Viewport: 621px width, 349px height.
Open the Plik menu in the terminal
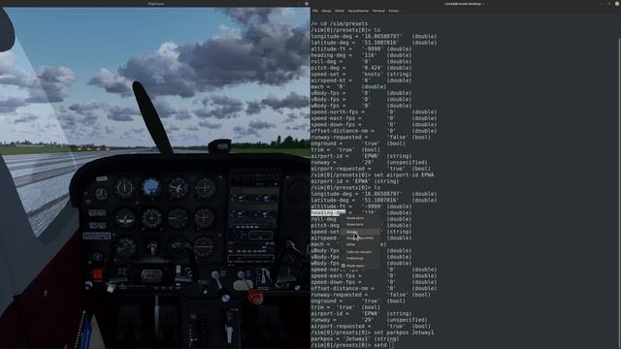point(315,11)
